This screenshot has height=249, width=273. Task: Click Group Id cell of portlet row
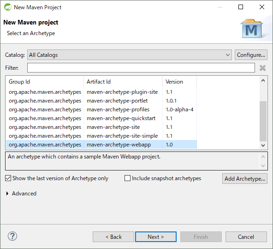(45, 101)
